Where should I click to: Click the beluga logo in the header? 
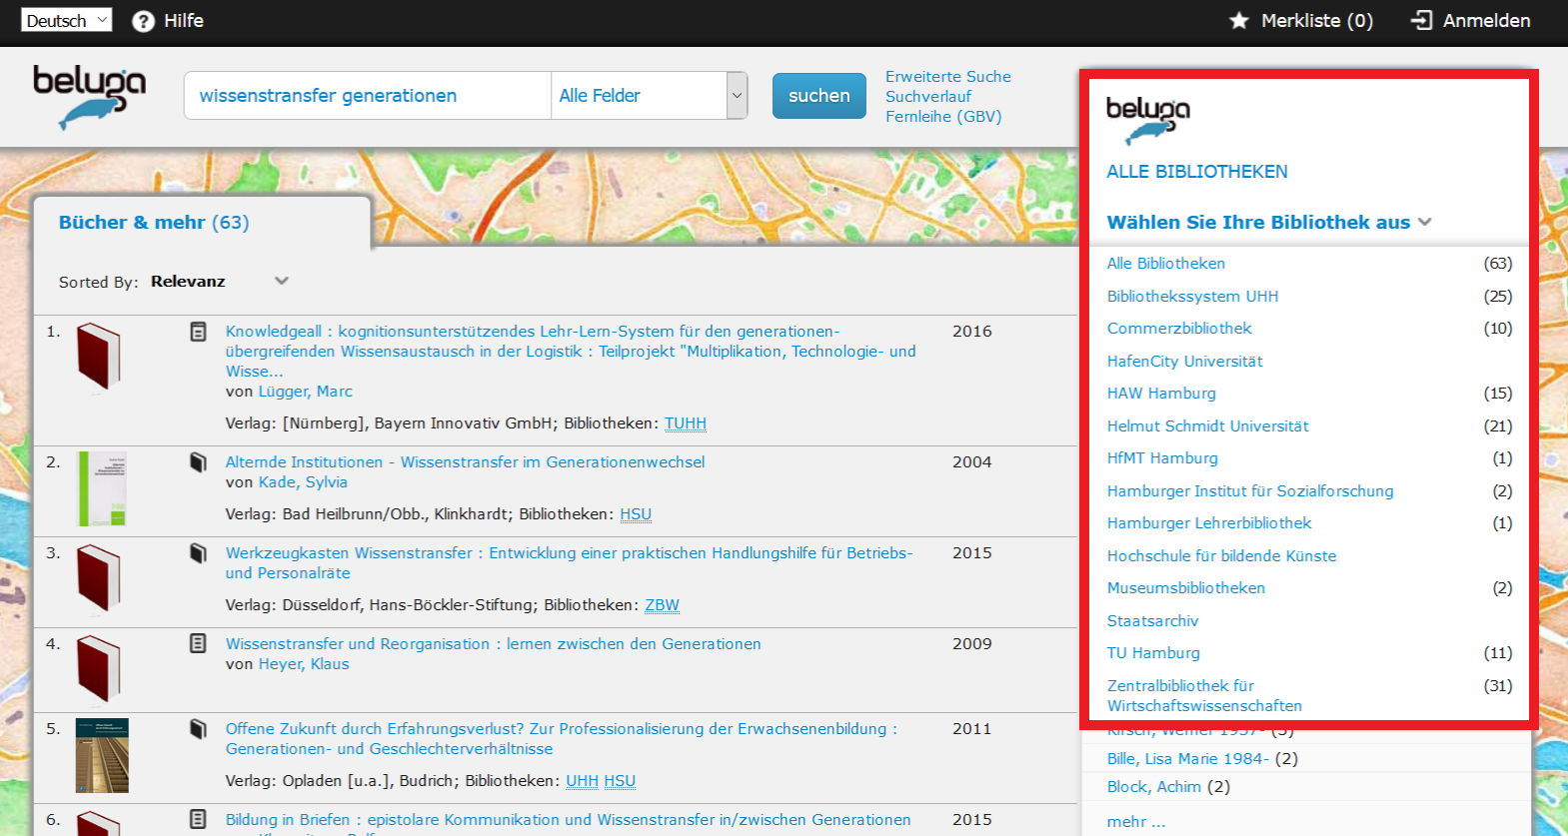click(x=89, y=97)
